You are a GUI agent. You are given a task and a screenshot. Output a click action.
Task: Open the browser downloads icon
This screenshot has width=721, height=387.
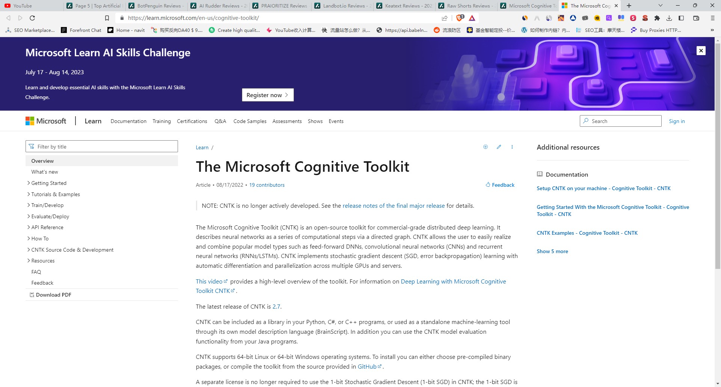tap(669, 18)
